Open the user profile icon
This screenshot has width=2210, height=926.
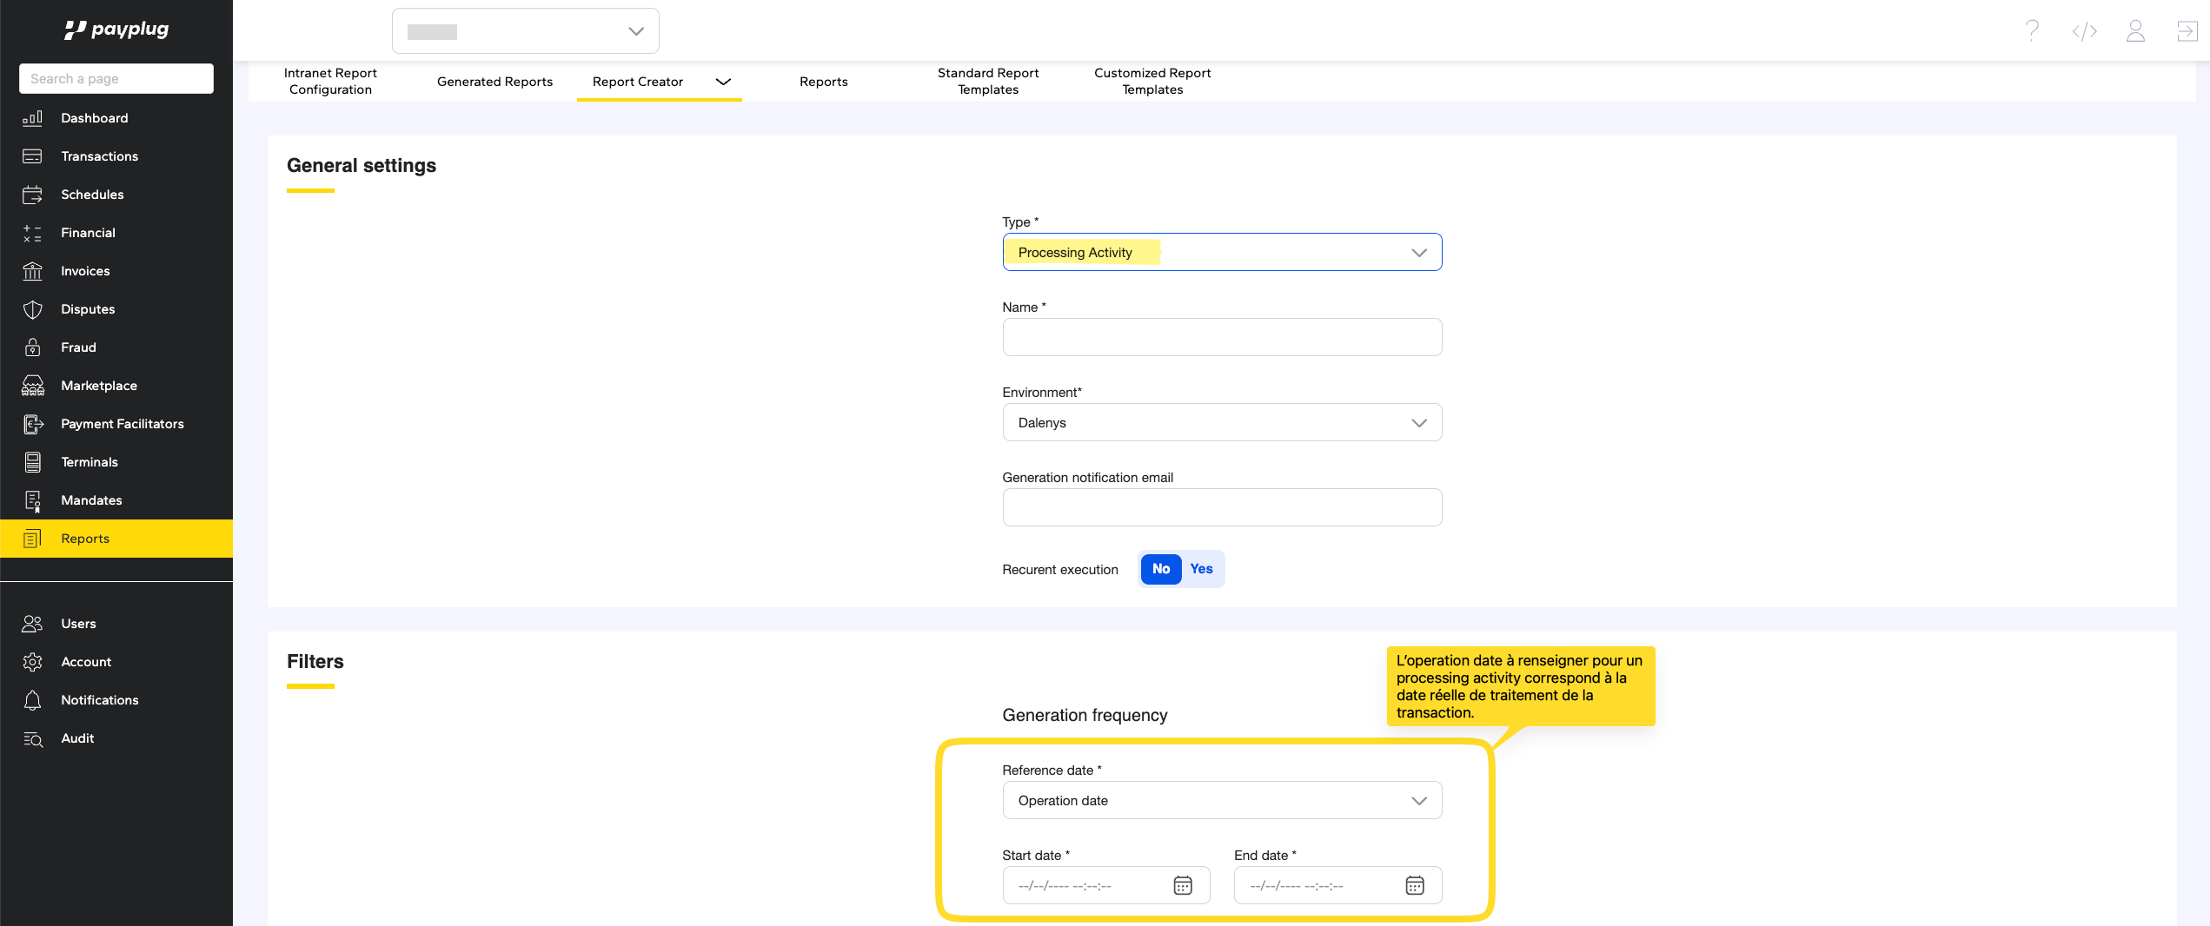[x=2135, y=31]
